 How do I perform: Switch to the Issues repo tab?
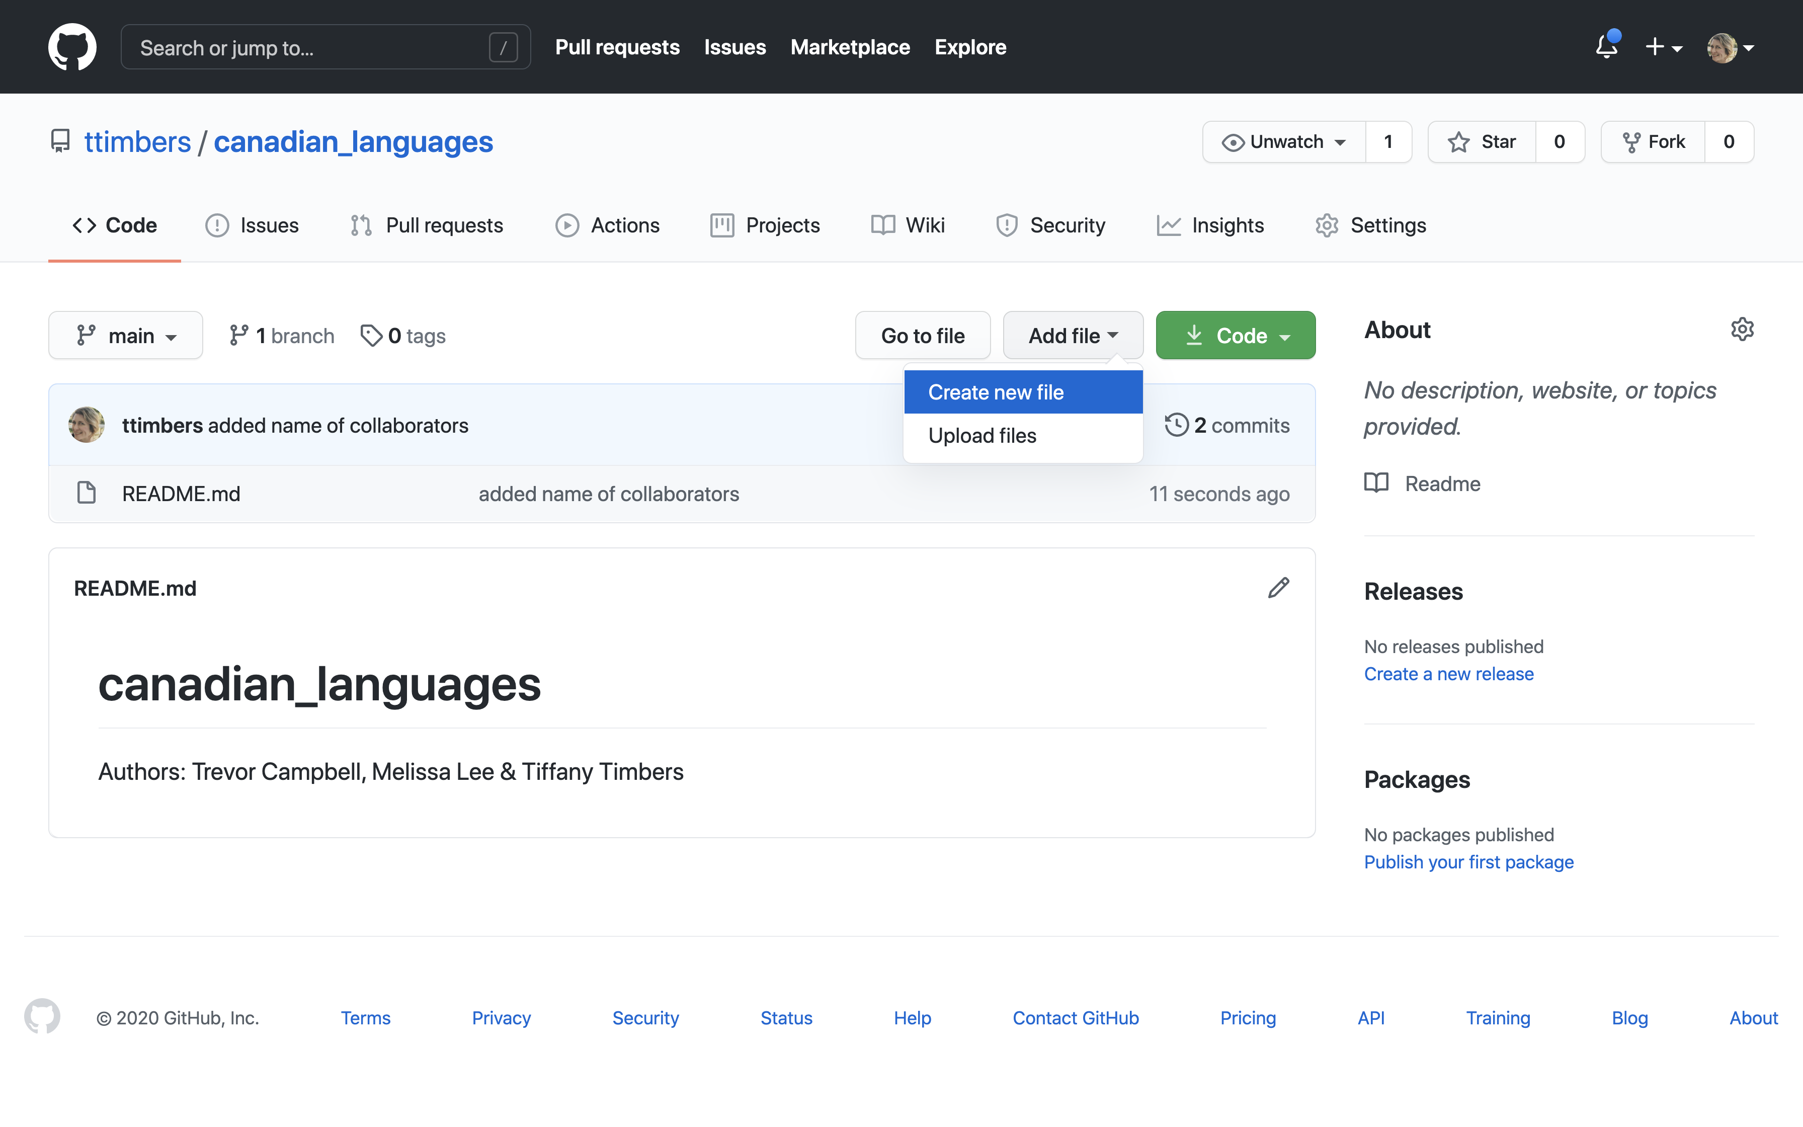[252, 225]
